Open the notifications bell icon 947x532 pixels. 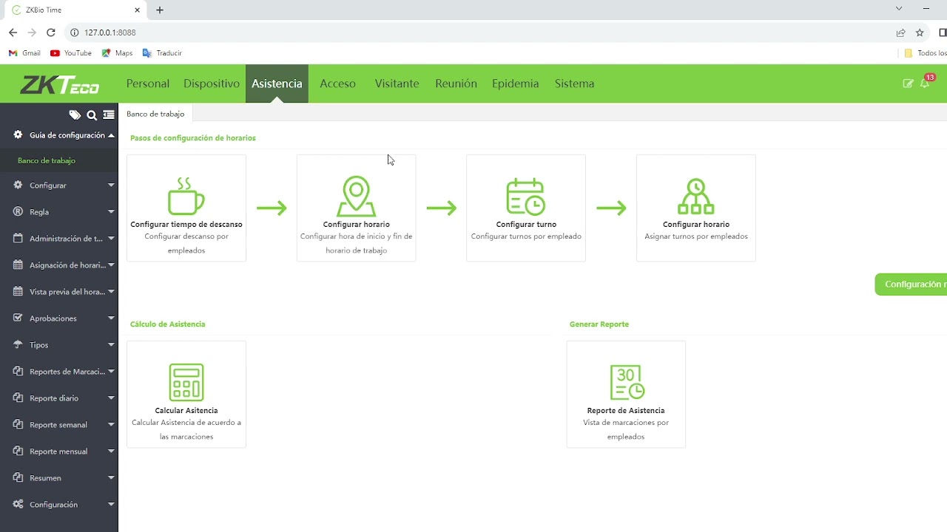pos(926,83)
